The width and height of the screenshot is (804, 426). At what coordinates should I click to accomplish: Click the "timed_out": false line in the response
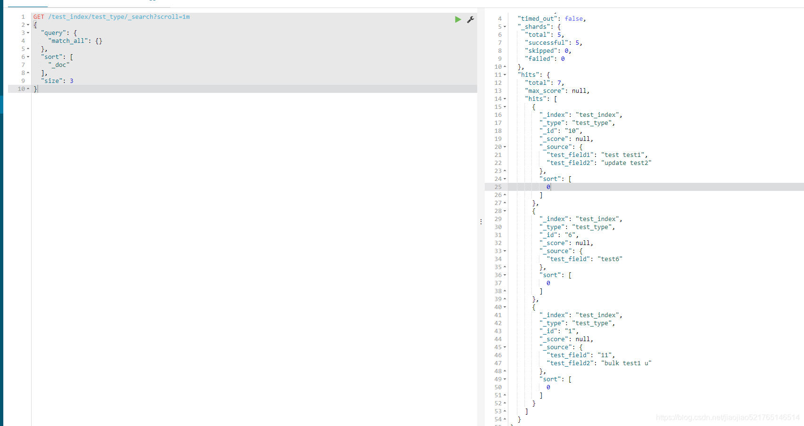click(552, 18)
